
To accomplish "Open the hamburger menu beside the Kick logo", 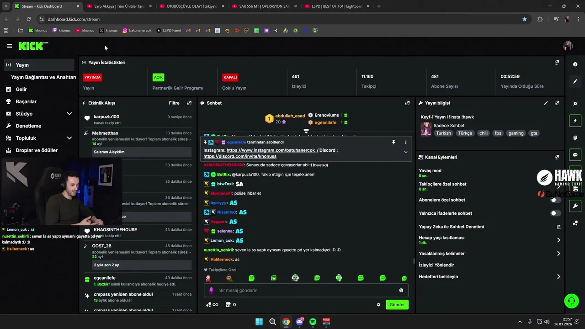I will (x=10, y=46).
